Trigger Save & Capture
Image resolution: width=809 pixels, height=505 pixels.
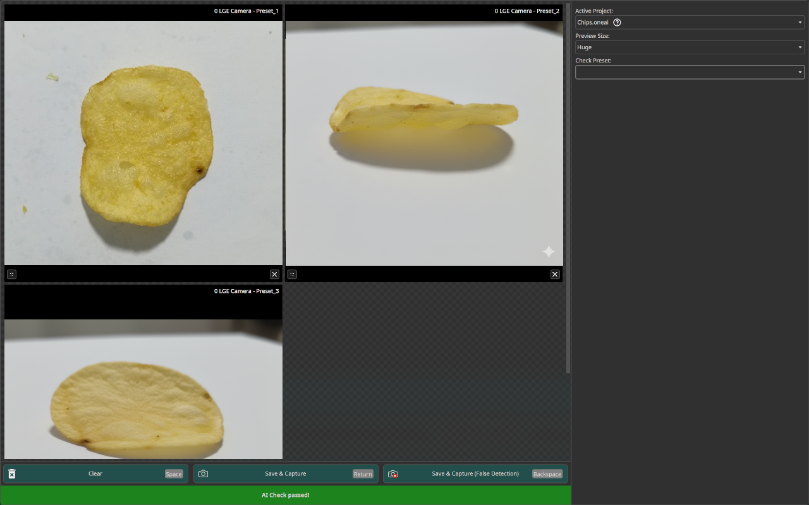(x=285, y=473)
